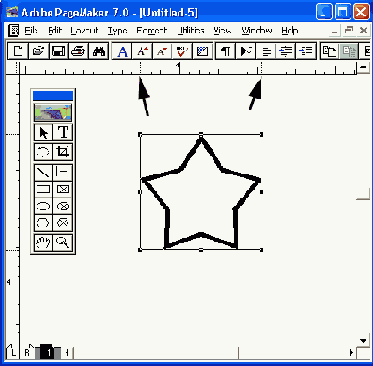This screenshot has height=366, width=373.
Task: Apply bullets and numbering icon
Action: point(265,51)
